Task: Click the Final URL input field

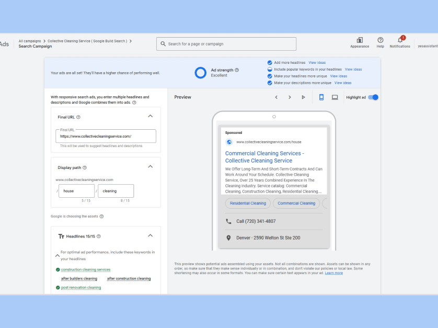Action: click(x=106, y=137)
